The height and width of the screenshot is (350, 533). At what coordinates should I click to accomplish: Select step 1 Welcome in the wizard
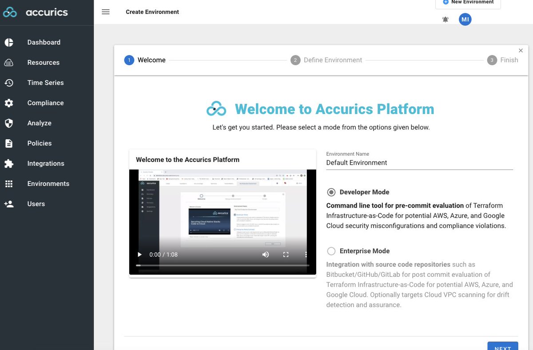(145, 60)
